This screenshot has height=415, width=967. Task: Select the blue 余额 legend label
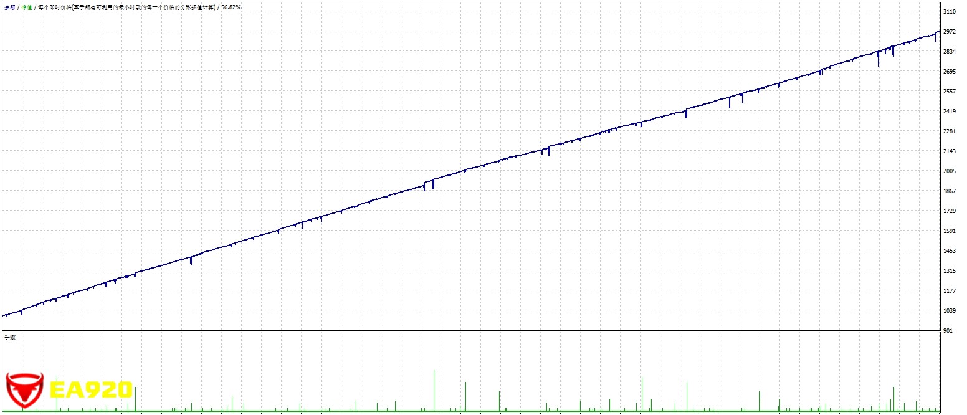9,7
